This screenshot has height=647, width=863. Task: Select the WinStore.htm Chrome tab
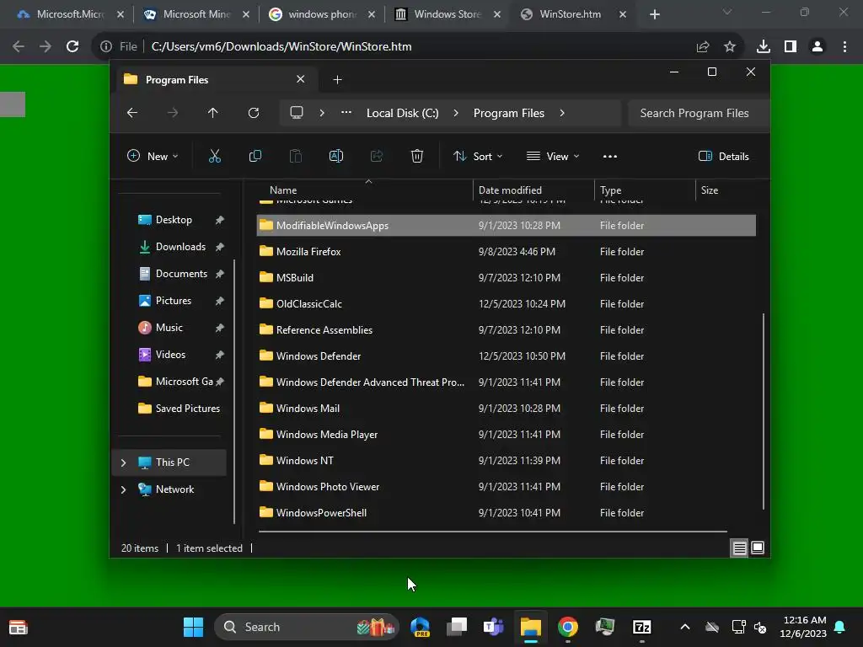(x=573, y=14)
